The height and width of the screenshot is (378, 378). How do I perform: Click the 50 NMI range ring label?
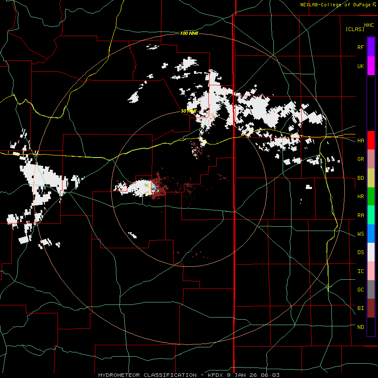[189, 111]
